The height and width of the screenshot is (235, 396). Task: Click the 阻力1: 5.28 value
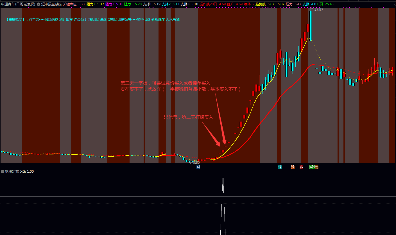point(133,4)
